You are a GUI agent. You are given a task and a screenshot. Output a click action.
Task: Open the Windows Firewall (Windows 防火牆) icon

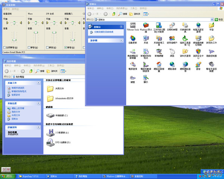[146, 25]
